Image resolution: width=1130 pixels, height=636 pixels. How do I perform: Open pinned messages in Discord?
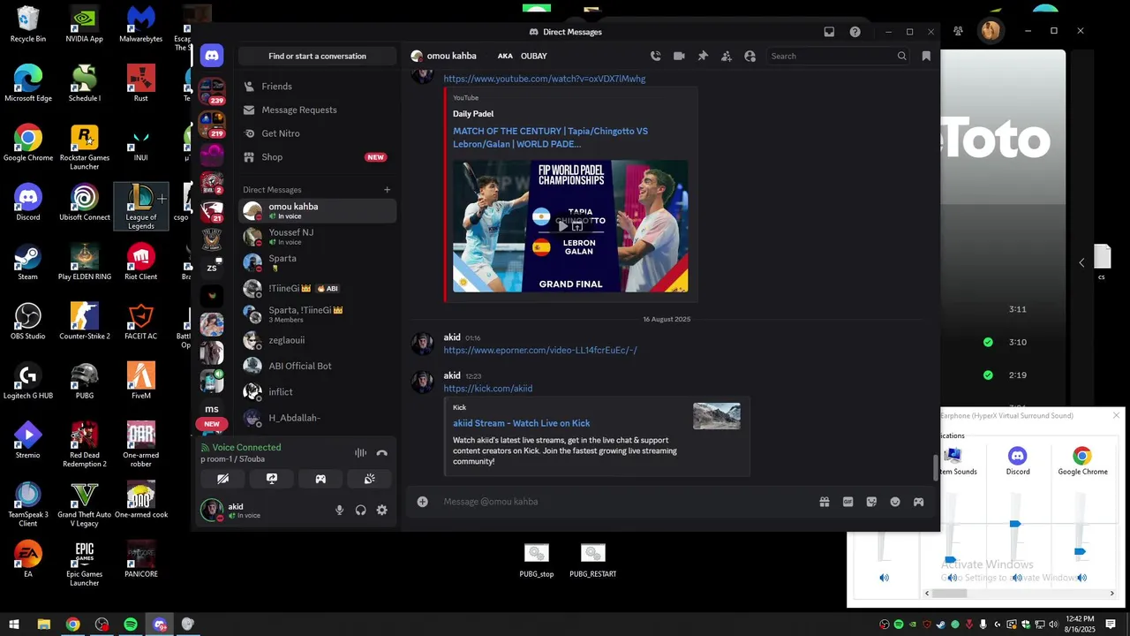click(x=703, y=56)
